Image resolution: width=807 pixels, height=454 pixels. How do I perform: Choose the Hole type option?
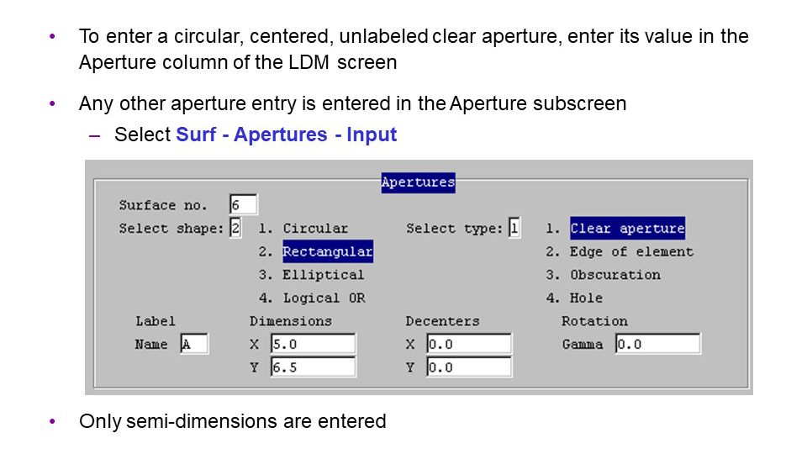(x=586, y=298)
